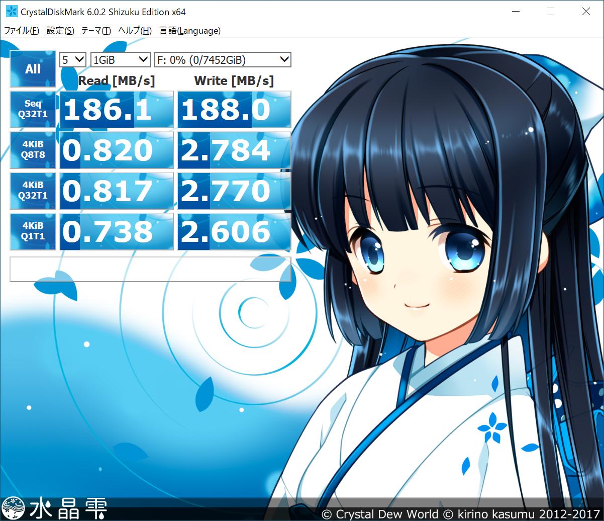Screen dimensions: 604x521
Task: Open the ヘルプ(H) menu
Action: [135, 31]
